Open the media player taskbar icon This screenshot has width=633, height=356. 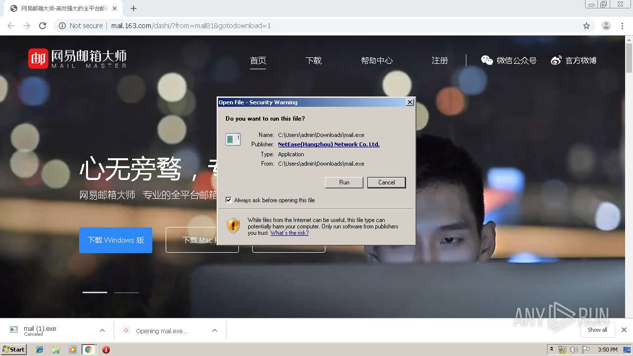pos(72,350)
